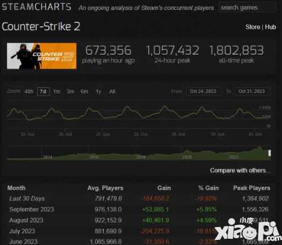Click the navigator range handle at right end

(x=270, y=153)
